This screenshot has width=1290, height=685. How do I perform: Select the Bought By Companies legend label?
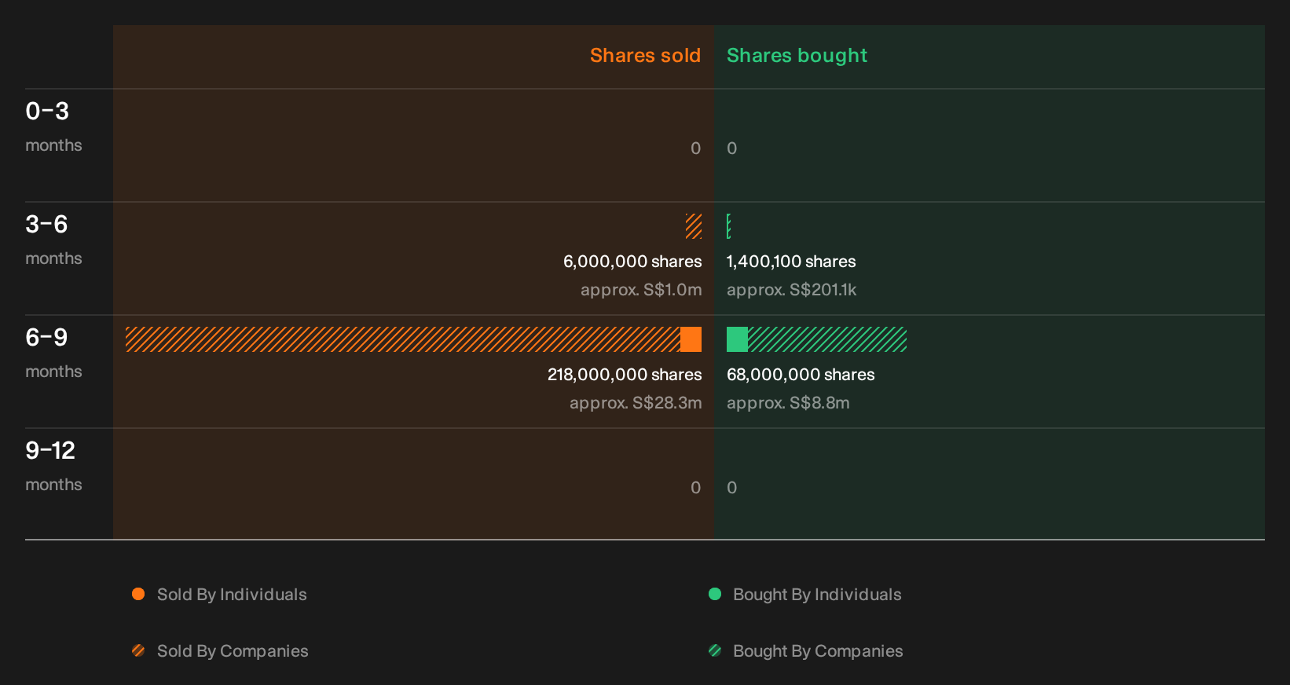(818, 651)
